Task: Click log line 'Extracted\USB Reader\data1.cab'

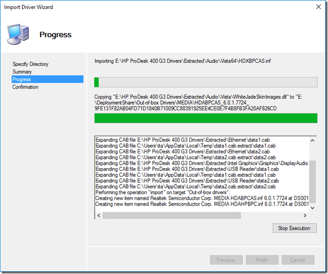Action: [187, 169]
